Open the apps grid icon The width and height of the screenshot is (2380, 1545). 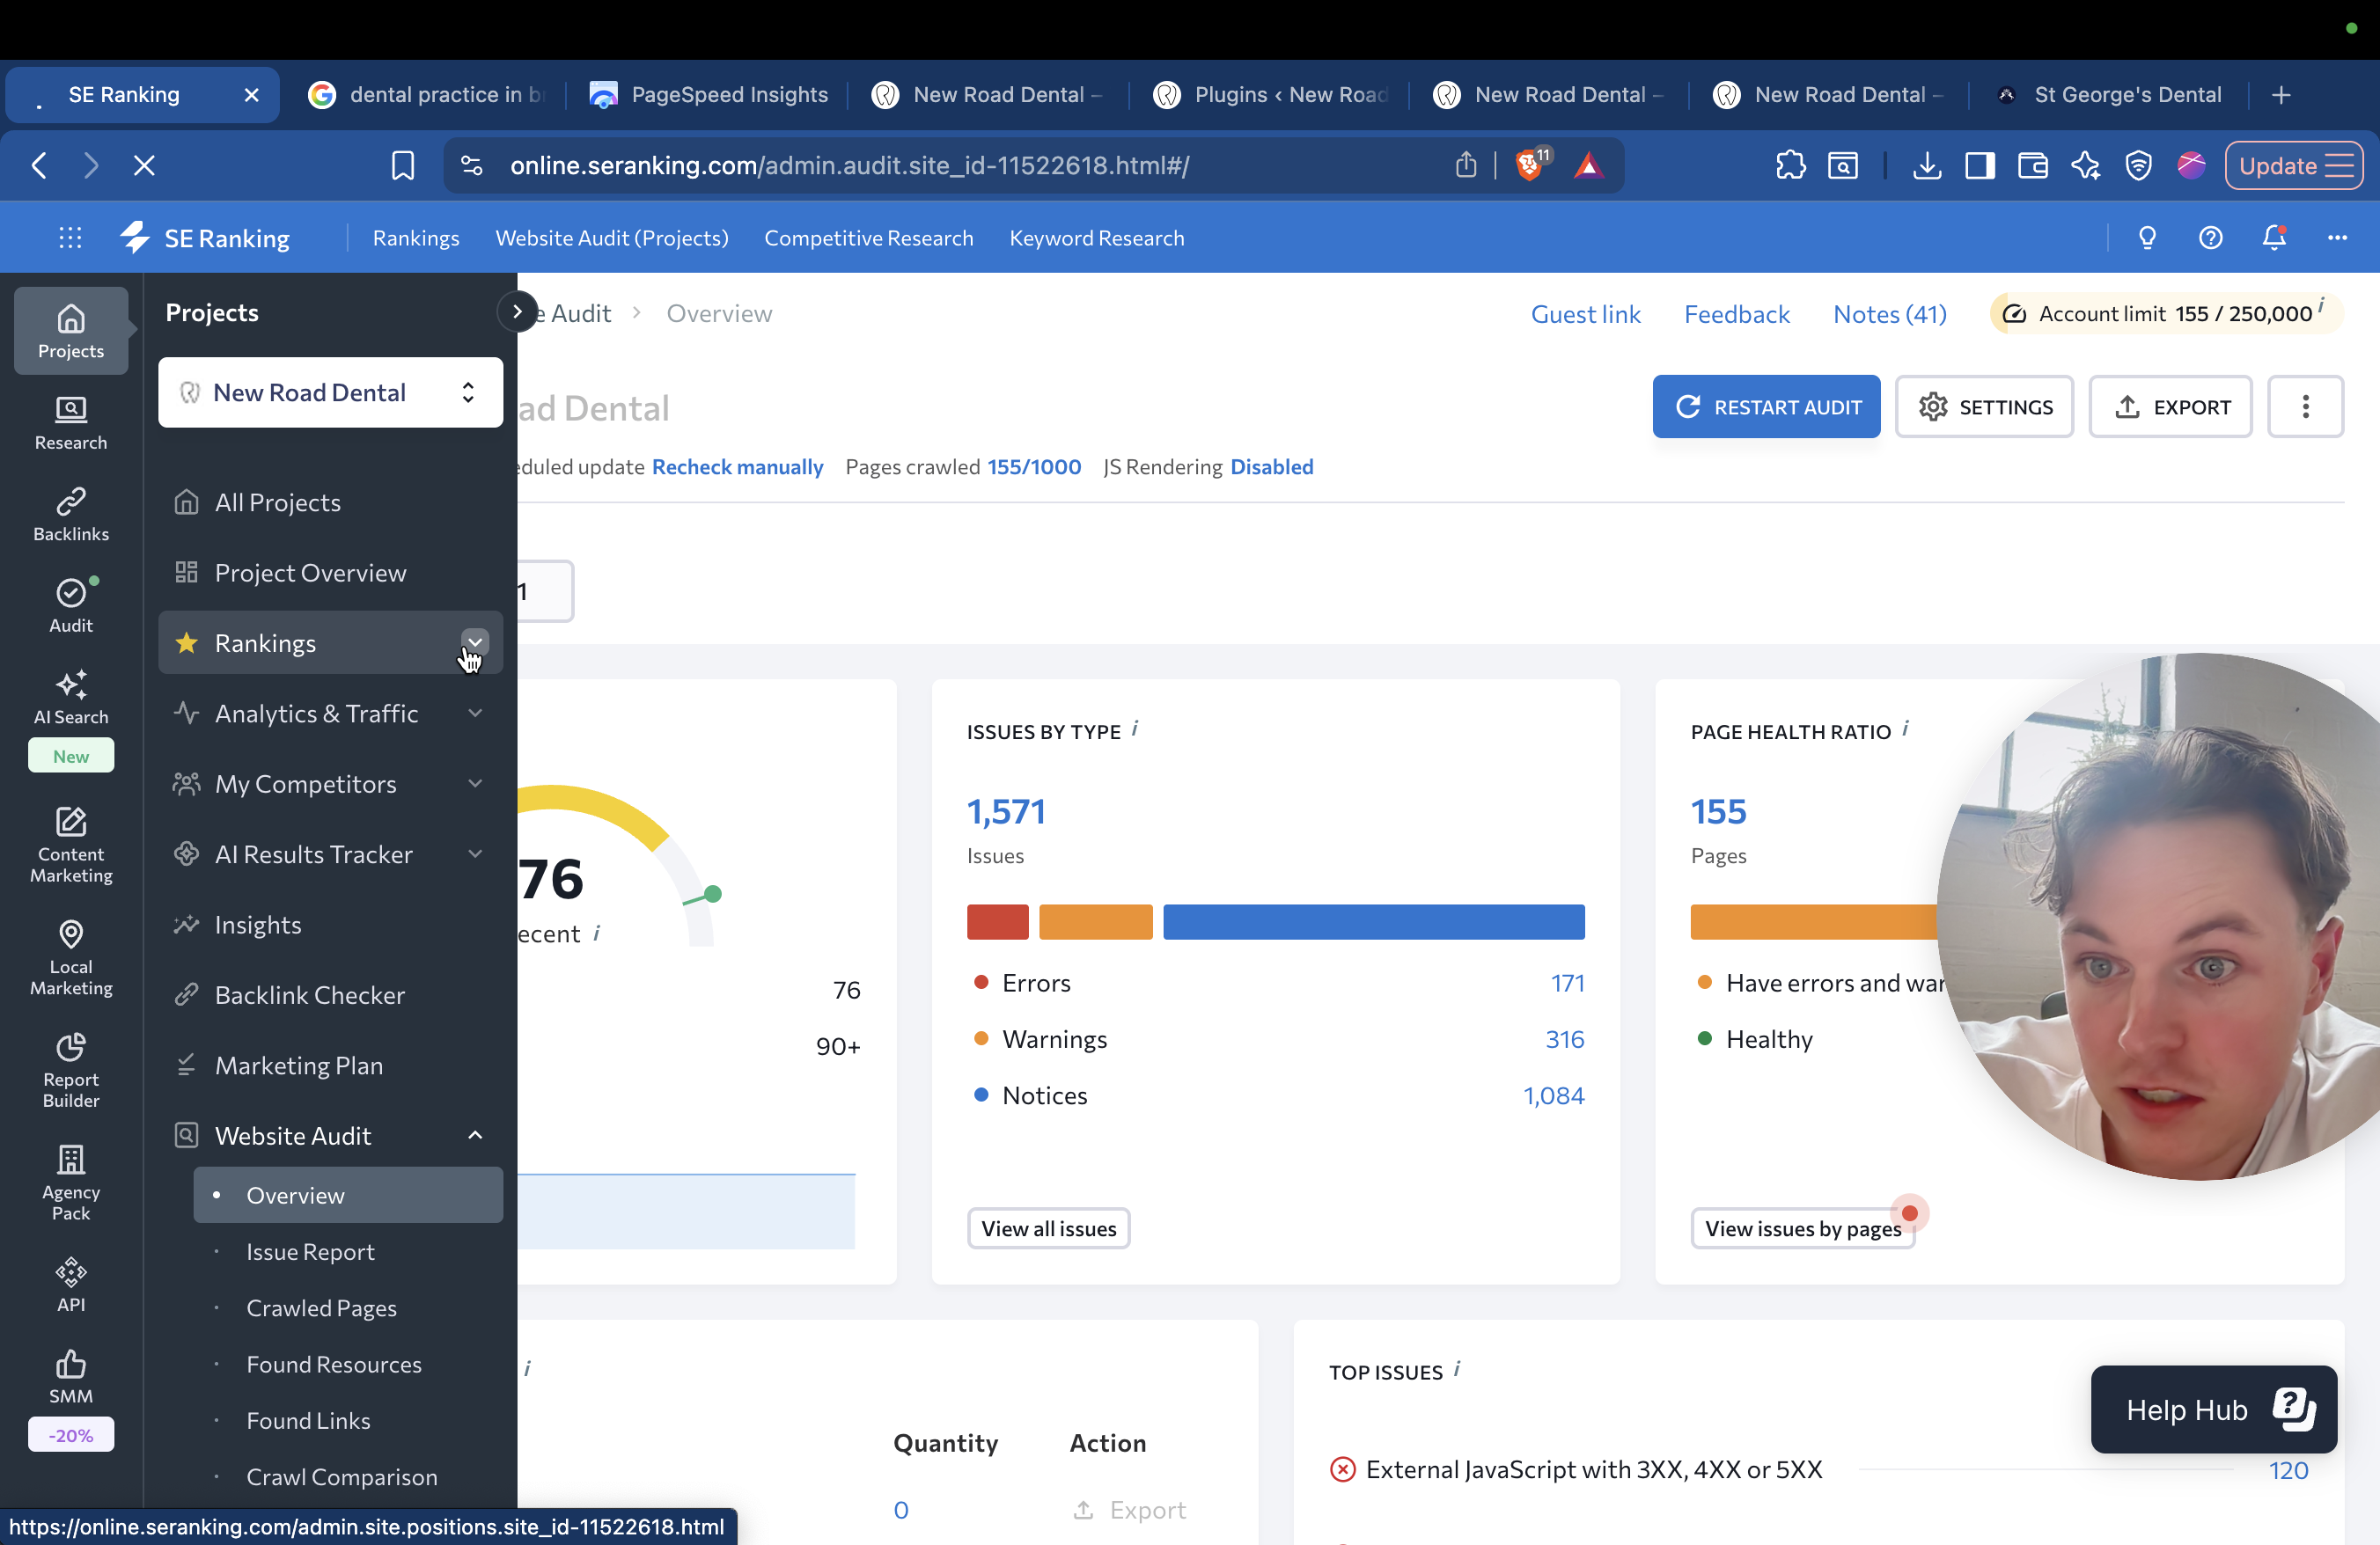(x=70, y=238)
